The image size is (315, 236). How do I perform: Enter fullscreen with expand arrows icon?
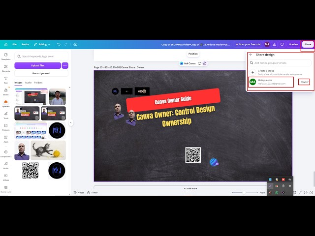pyautogui.click(x=300, y=192)
